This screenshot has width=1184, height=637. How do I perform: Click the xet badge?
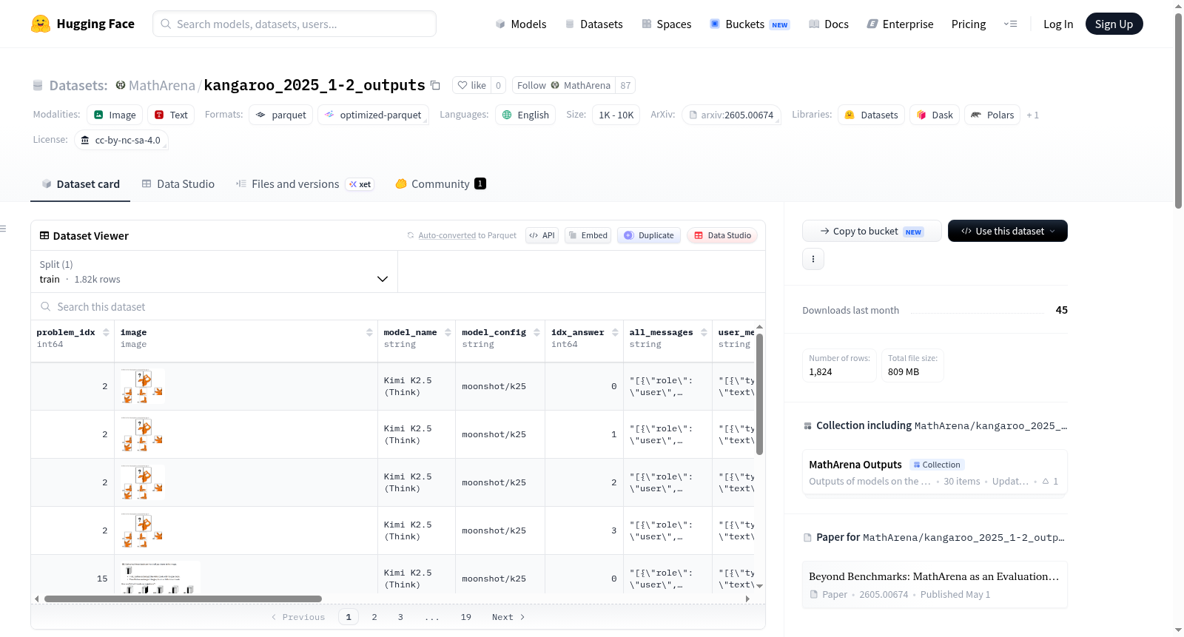pyautogui.click(x=360, y=184)
